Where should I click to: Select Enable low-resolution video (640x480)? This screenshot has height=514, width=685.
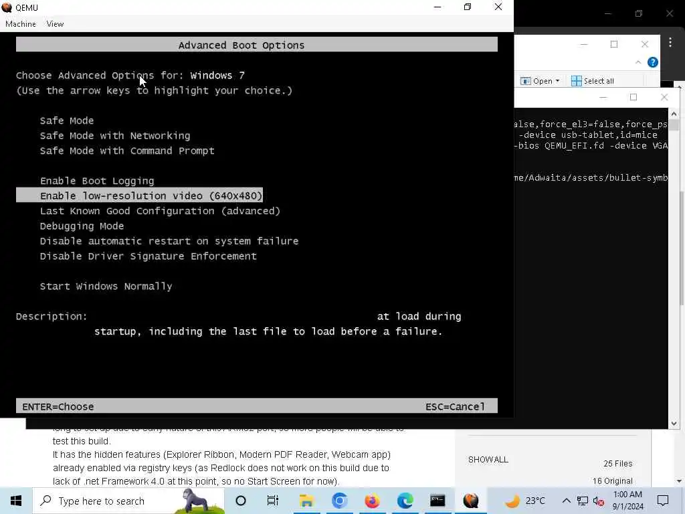tap(139, 195)
